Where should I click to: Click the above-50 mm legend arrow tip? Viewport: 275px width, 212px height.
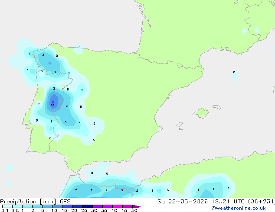tap(137, 206)
